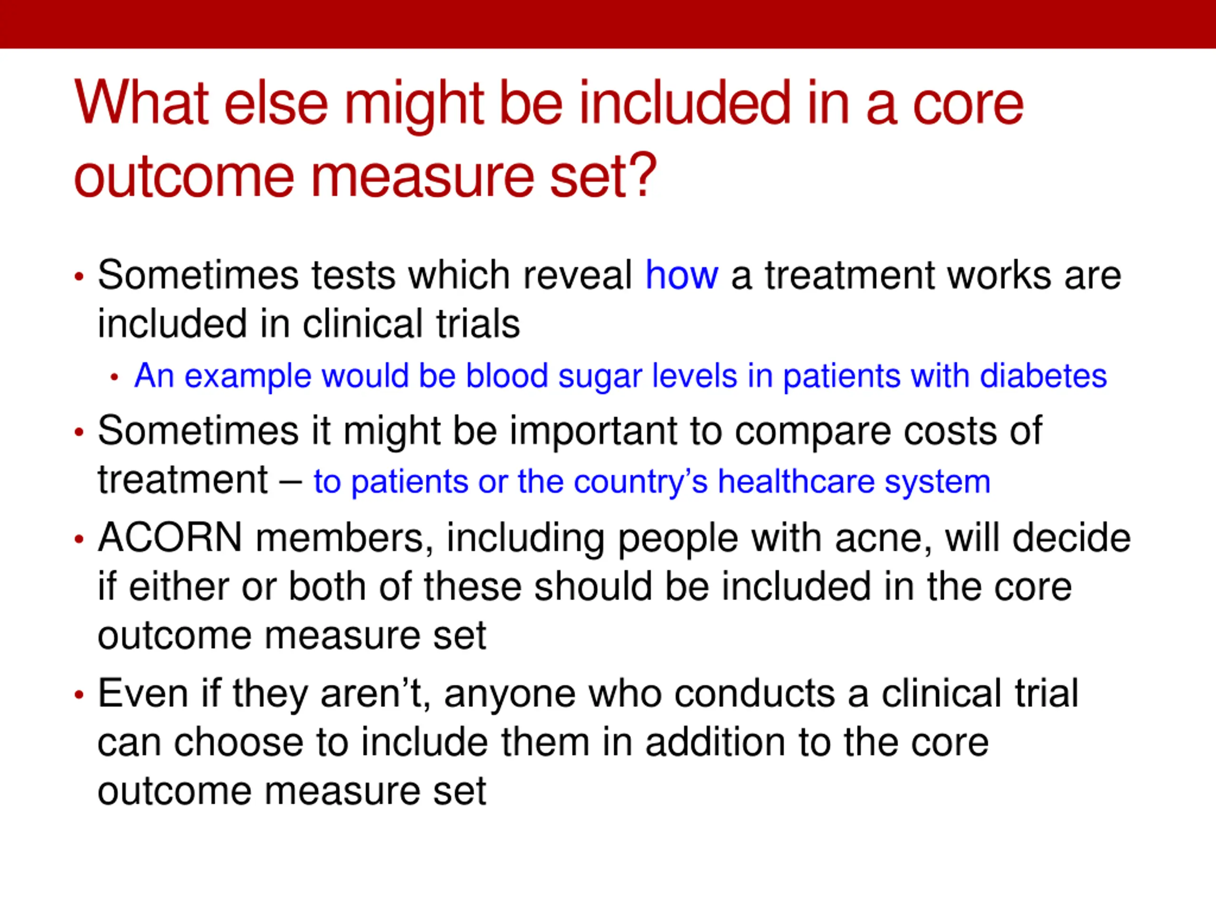Image resolution: width=1216 pixels, height=912 pixels.
Task: Click 'to patients or the country's healthcare system'
Action: [x=651, y=482]
